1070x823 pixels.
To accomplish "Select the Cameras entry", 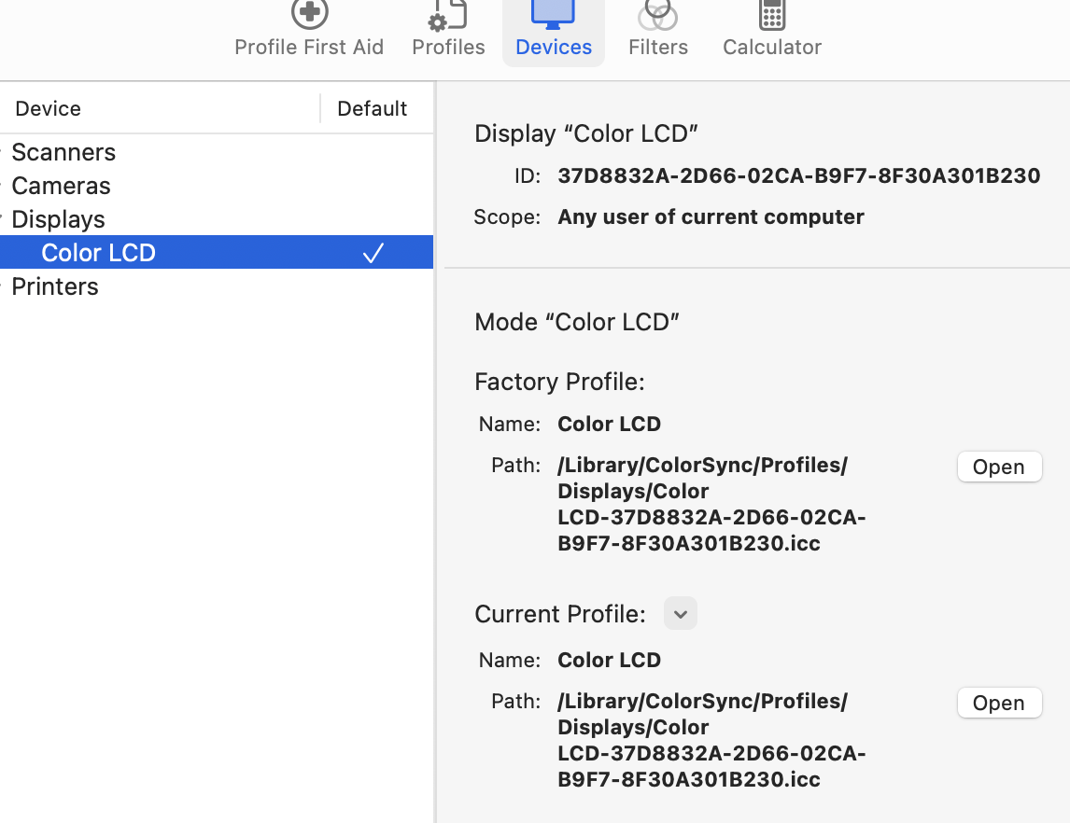I will [60, 186].
